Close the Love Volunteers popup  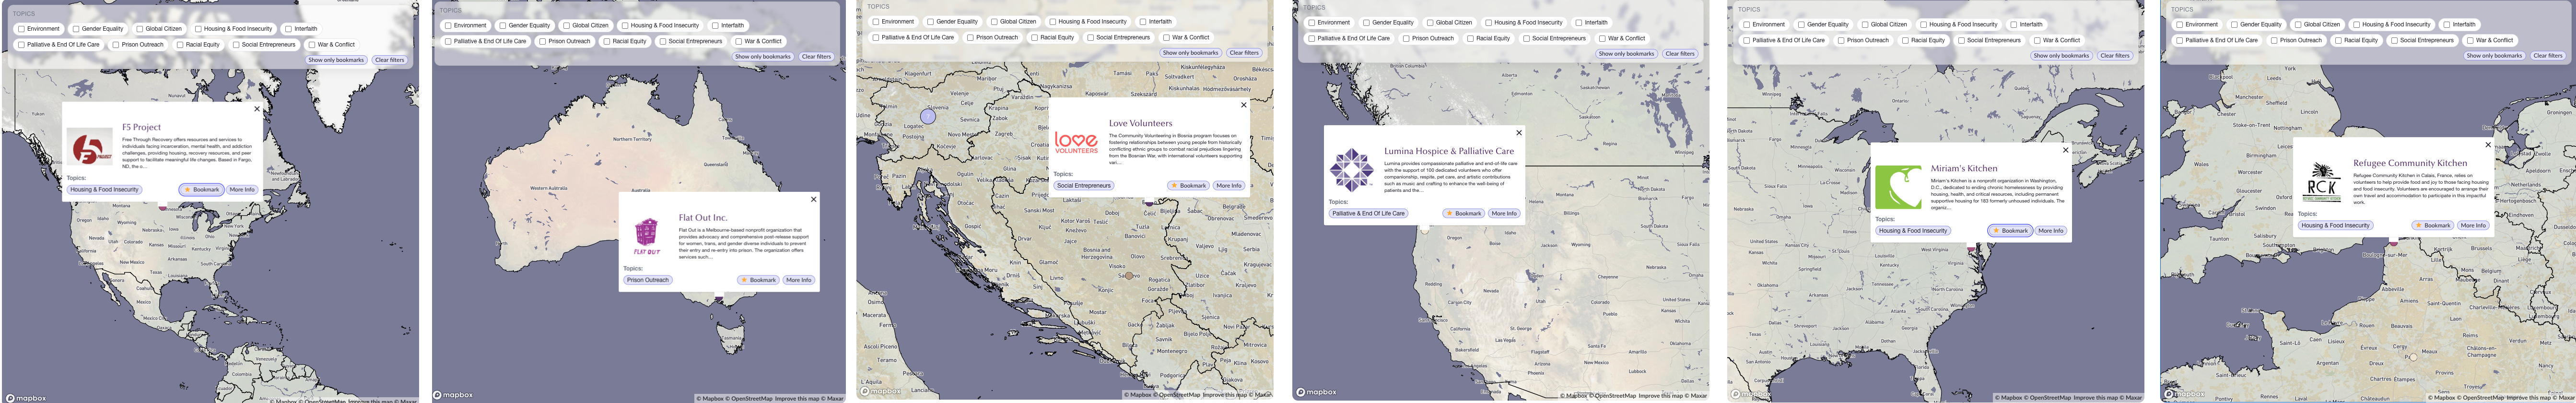[1244, 105]
